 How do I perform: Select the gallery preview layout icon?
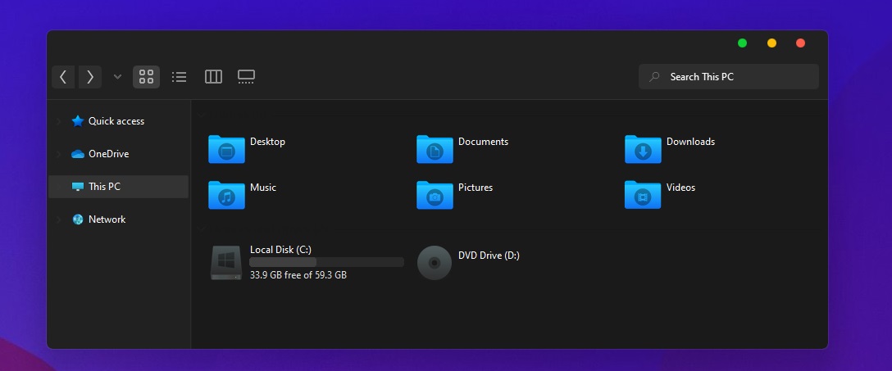tap(246, 77)
